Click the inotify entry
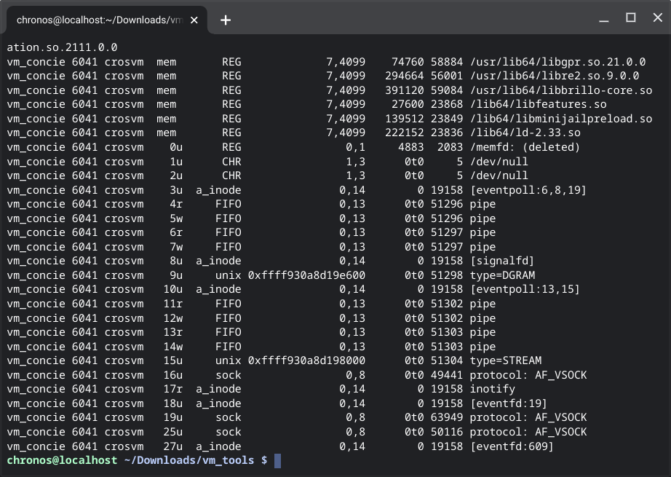671x477 pixels. click(493, 389)
